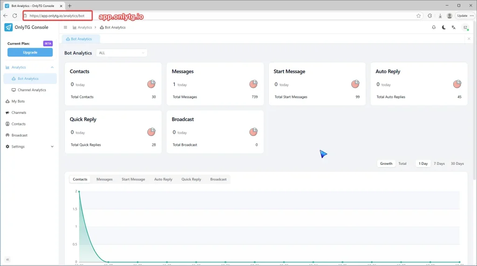Image resolution: width=477 pixels, height=266 pixels.
Task: Click the OnlyTG Console paper plane logo
Action: click(x=8, y=27)
